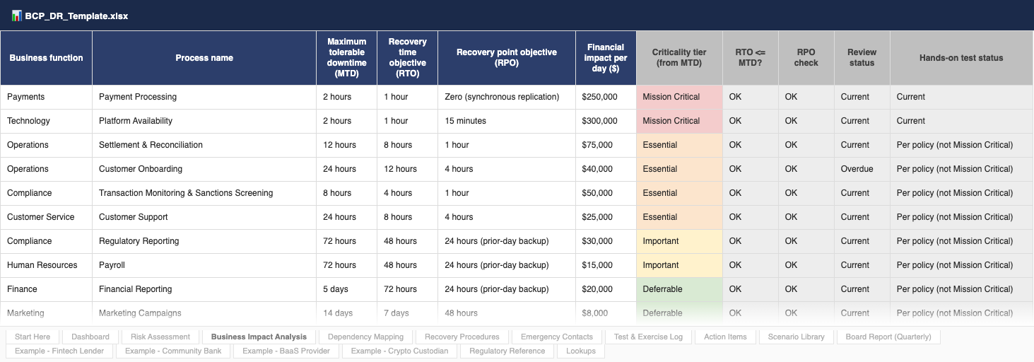This screenshot has width=1034, height=362.
Task: Click the 14 days MTD cell
Action: click(x=347, y=313)
